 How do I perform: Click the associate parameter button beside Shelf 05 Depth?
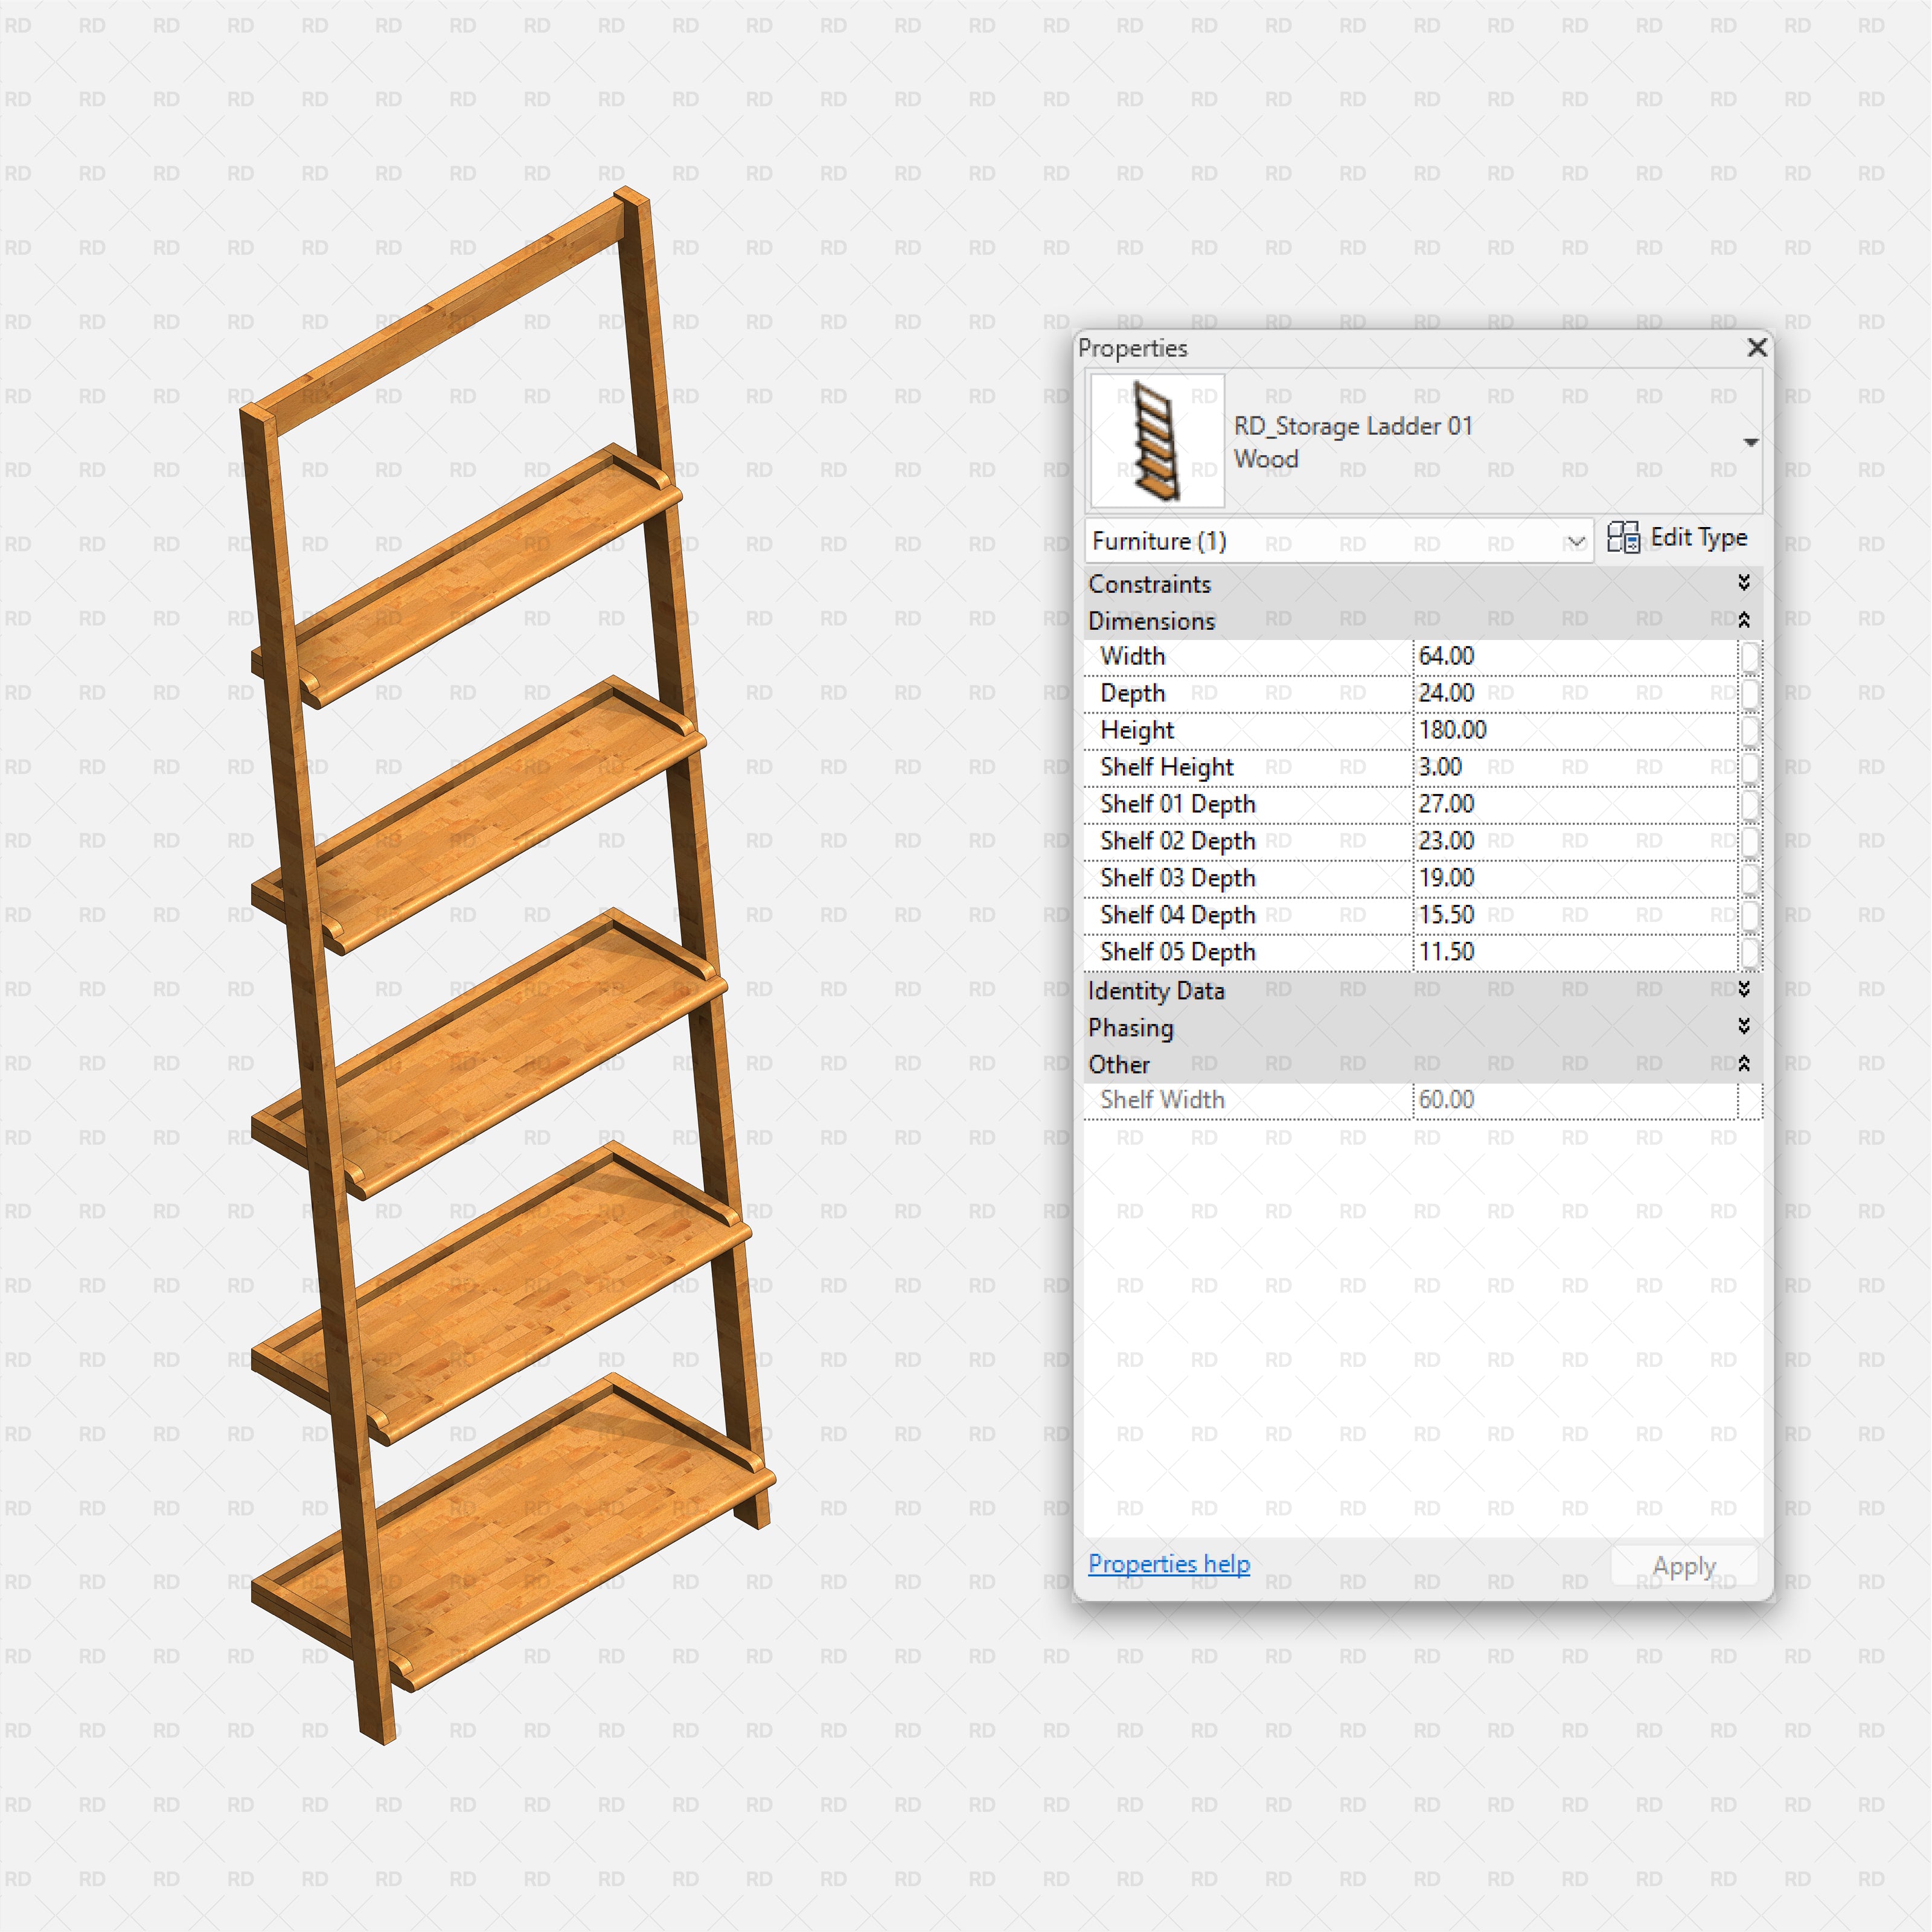pos(1750,951)
